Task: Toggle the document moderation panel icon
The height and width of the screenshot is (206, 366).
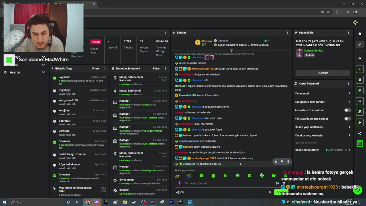Action: [x=360, y=80]
